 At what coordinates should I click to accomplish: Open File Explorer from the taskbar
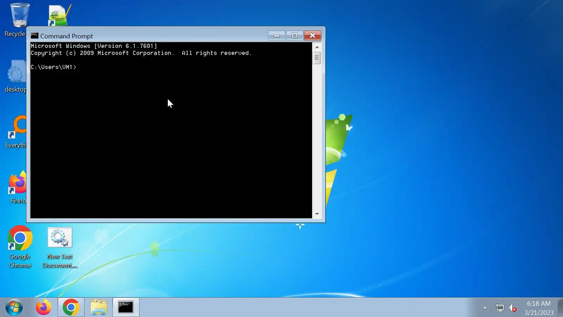99,307
